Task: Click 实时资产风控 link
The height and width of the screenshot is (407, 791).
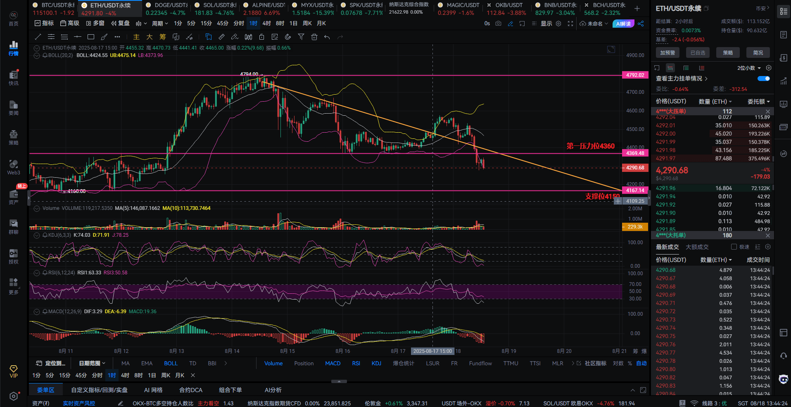Action: click(x=79, y=403)
